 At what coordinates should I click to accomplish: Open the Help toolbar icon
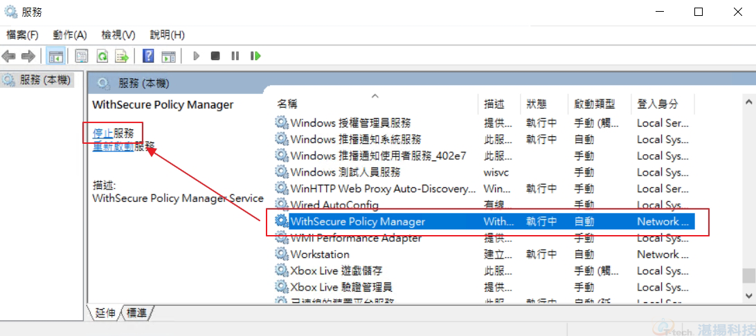[x=148, y=56]
